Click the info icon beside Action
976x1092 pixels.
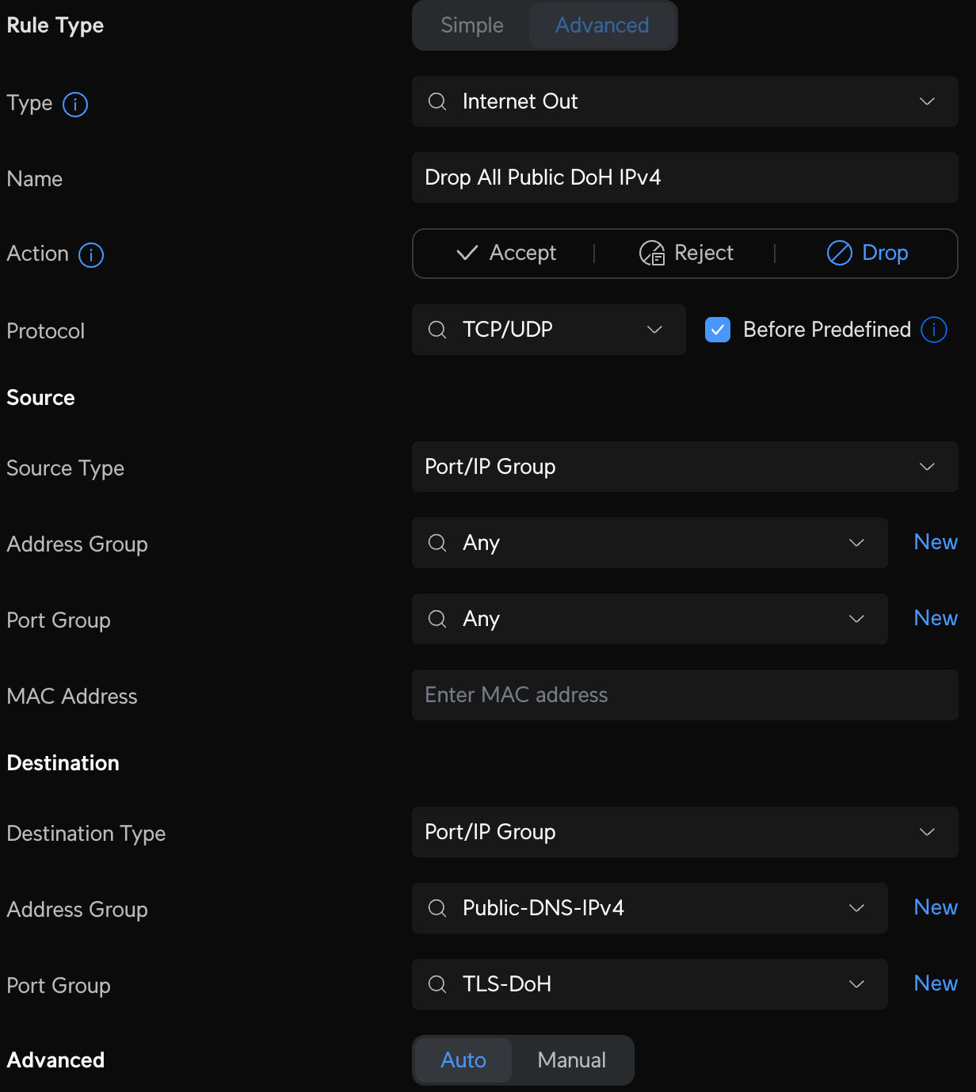(91, 255)
